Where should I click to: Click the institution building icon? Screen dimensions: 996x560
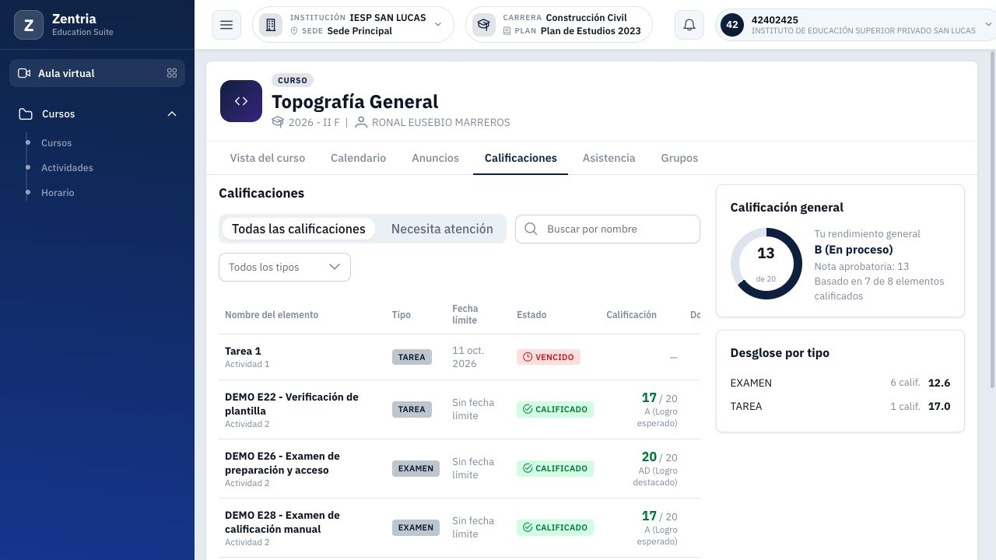[x=271, y=25]
